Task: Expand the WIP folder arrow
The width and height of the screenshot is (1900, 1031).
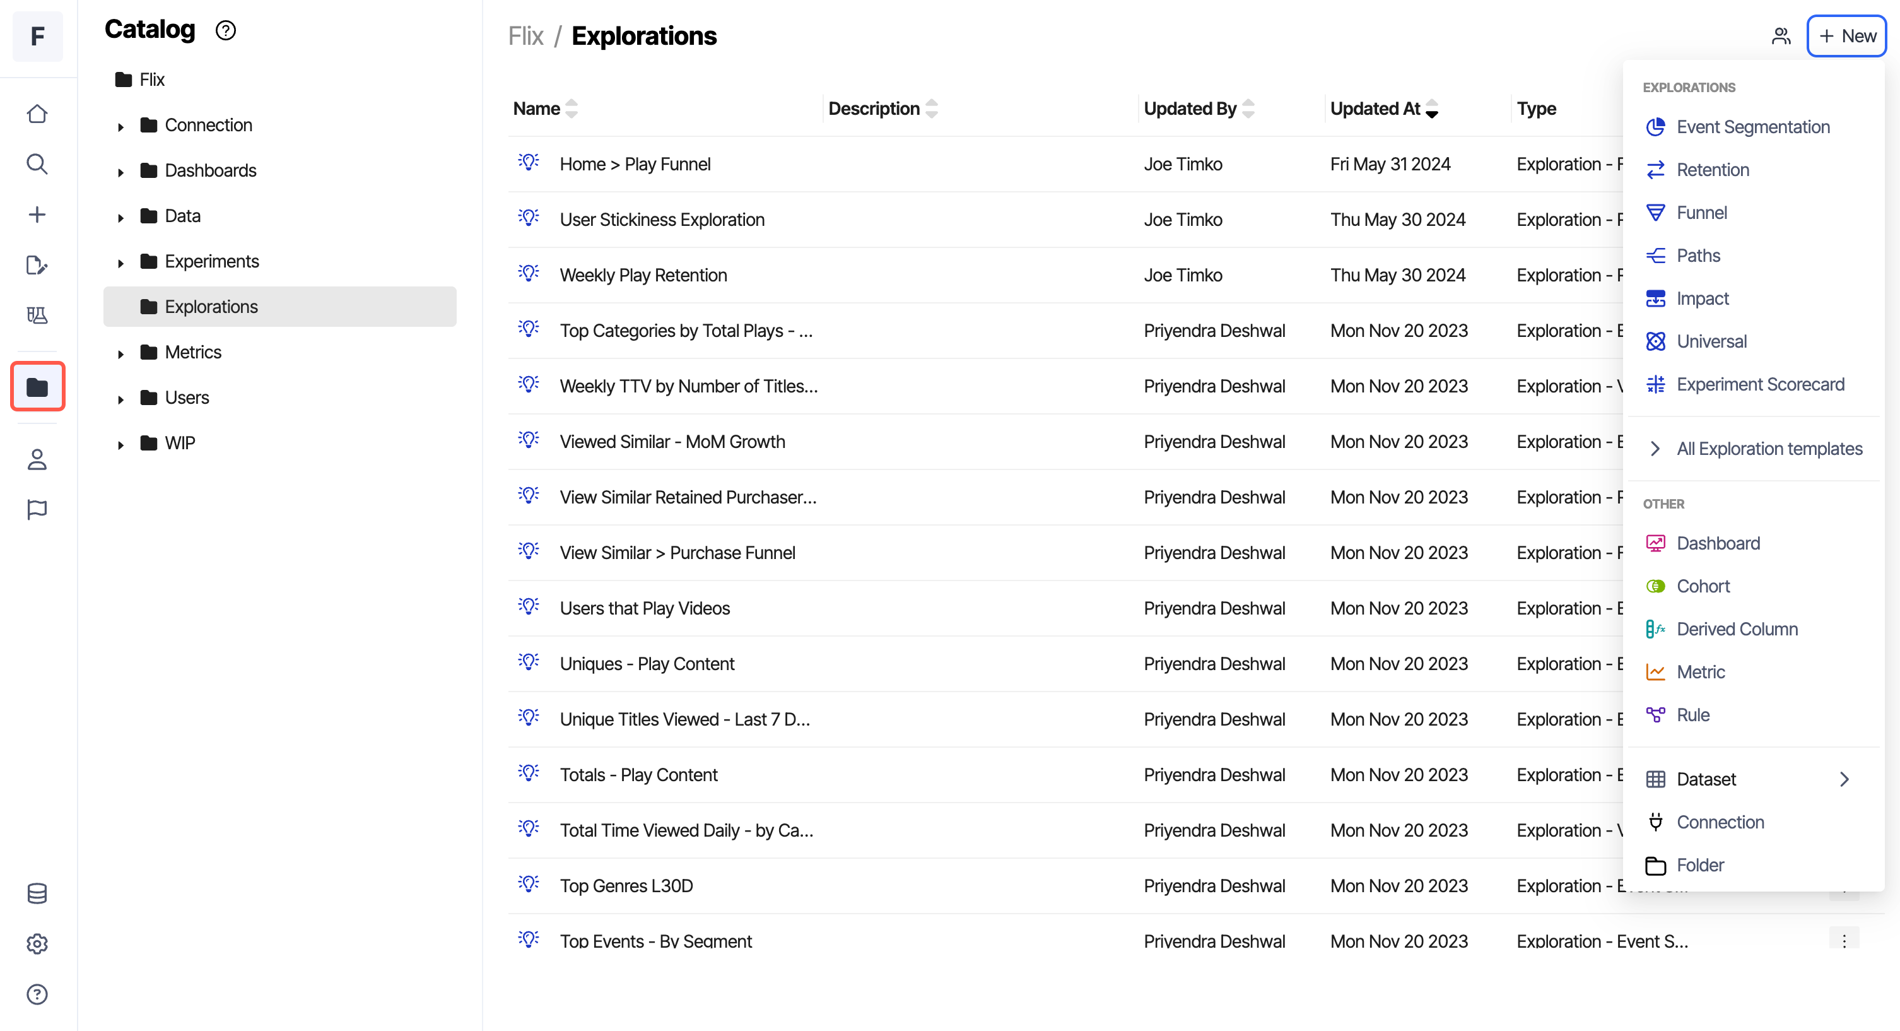Action: point(121,444)
